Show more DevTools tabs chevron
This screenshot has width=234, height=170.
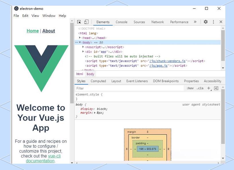pyautogui.click(x=195, y=22)
